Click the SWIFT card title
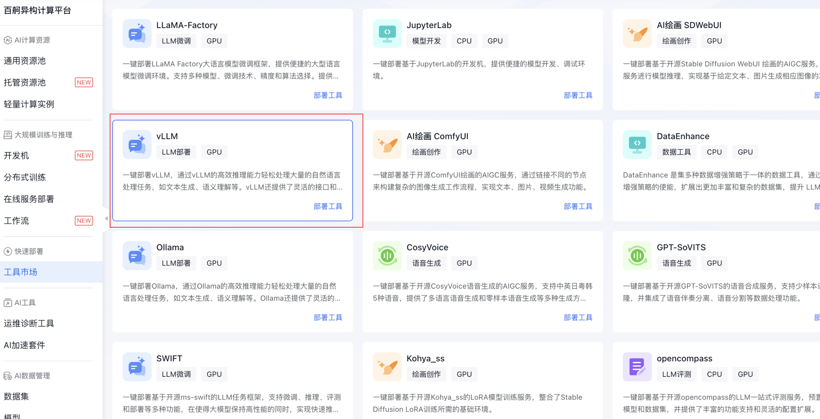 click(x=169, y=358)
